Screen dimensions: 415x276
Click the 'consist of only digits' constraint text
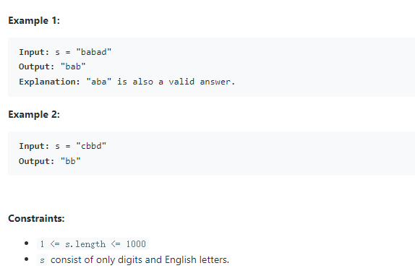coord(140,260)
